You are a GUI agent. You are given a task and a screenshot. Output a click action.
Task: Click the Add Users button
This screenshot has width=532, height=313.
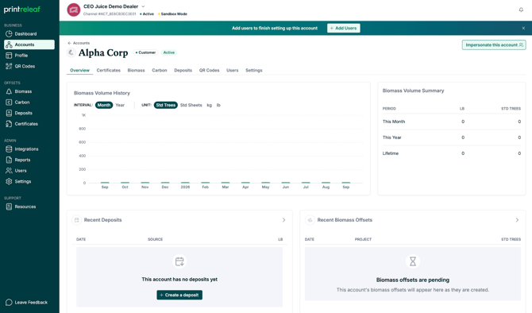point(343,28)
